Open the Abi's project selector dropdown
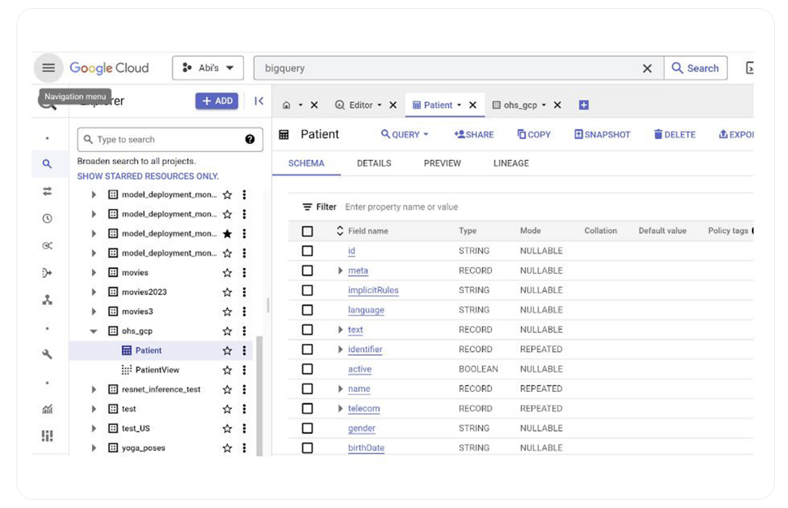This screenshot has width=788, height=508. point(208,68)
